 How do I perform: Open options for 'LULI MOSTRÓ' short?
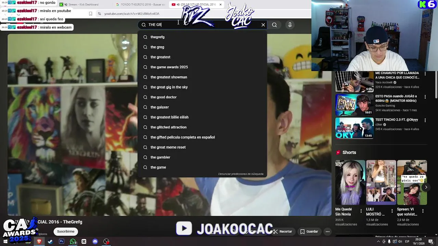(392, 211)
